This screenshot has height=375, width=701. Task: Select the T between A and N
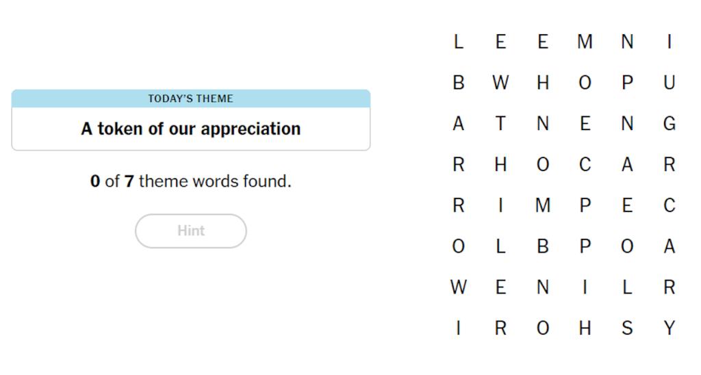point(500,123)
